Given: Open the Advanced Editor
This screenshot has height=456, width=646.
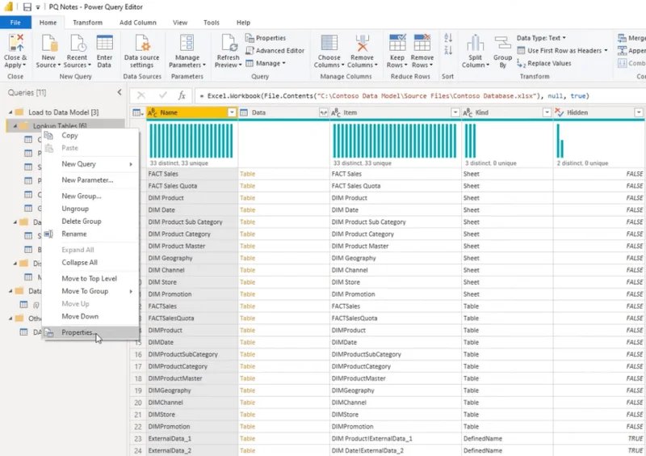Looking at the screenshot, I should (x=275, y=50).
